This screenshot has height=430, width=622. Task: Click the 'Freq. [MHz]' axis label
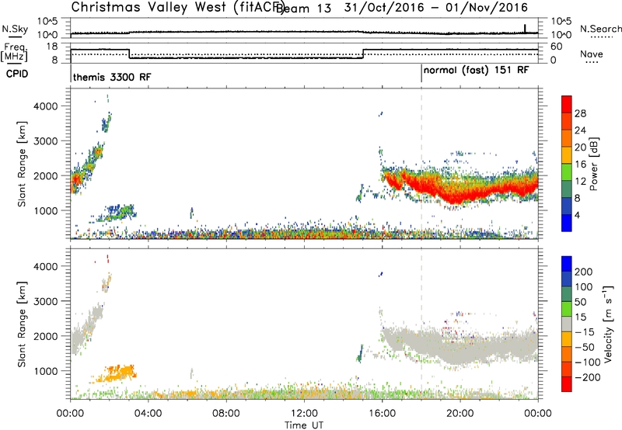coord(14,52)
